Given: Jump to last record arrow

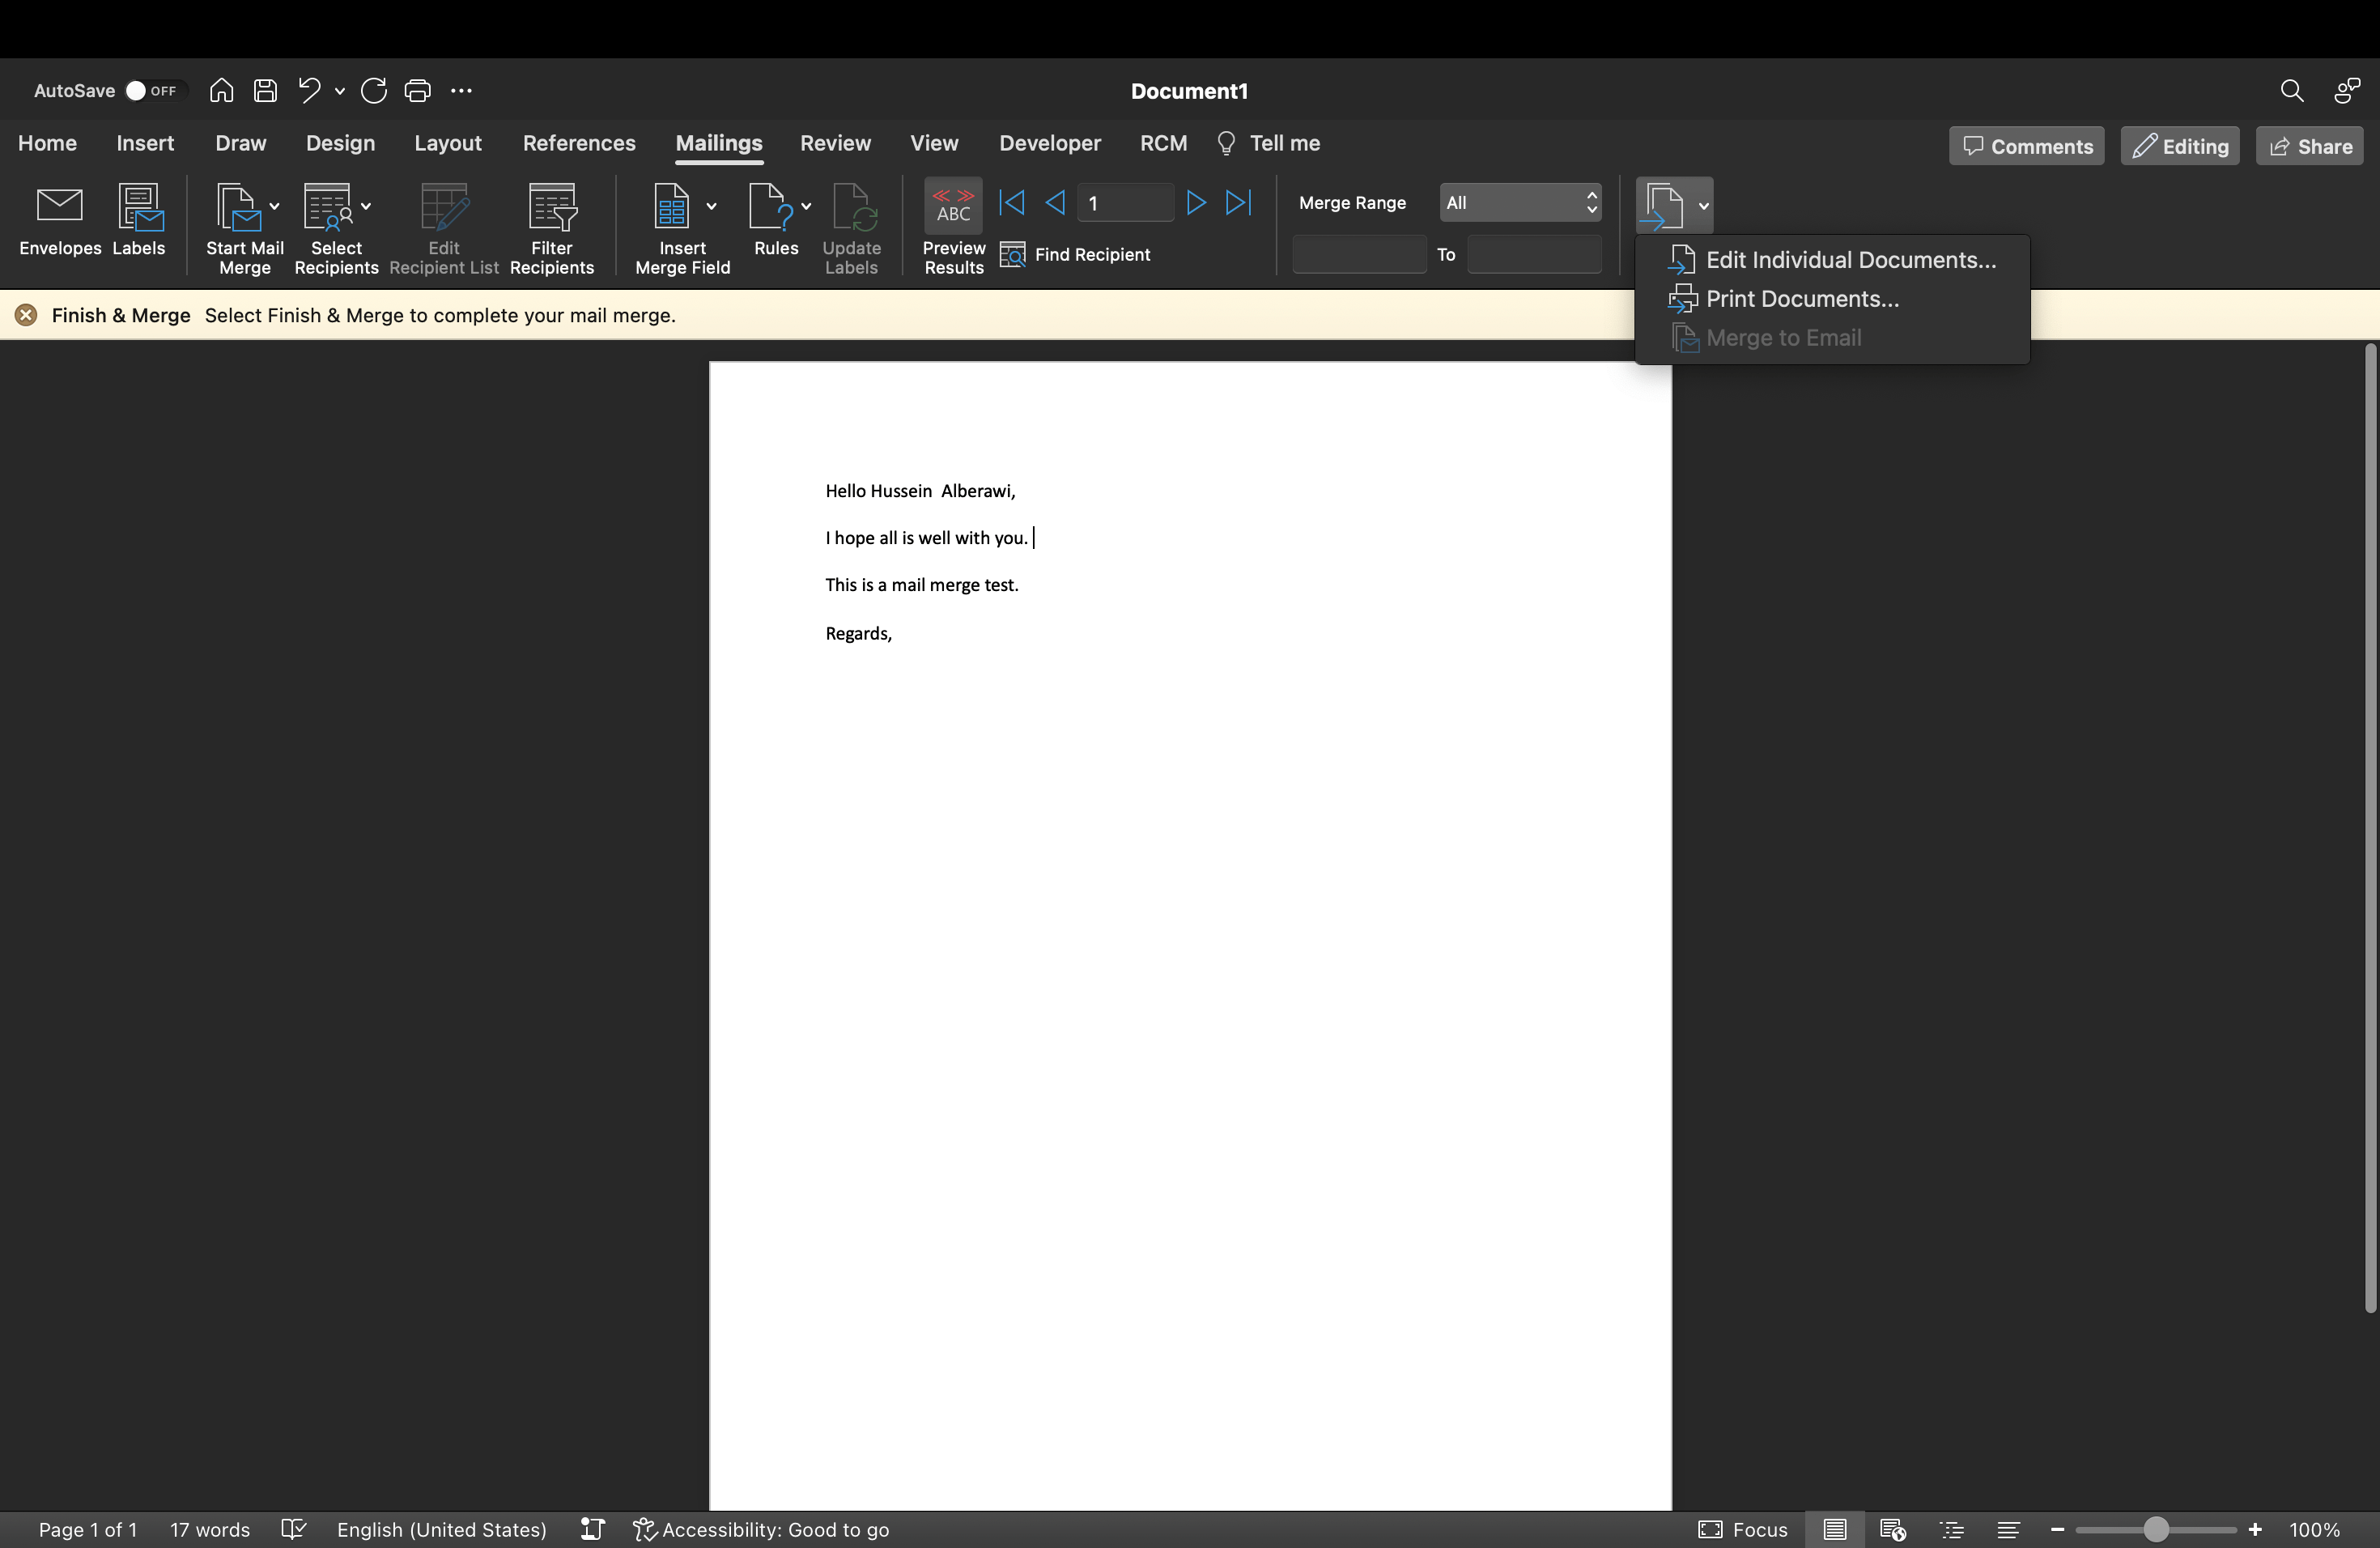Looking at the screenshot, I should click(1239, 203).
